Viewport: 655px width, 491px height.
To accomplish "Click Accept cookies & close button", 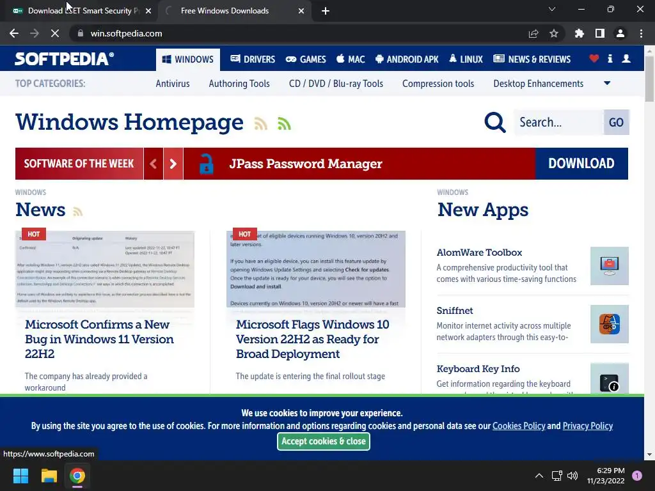I will coord(323,441).
